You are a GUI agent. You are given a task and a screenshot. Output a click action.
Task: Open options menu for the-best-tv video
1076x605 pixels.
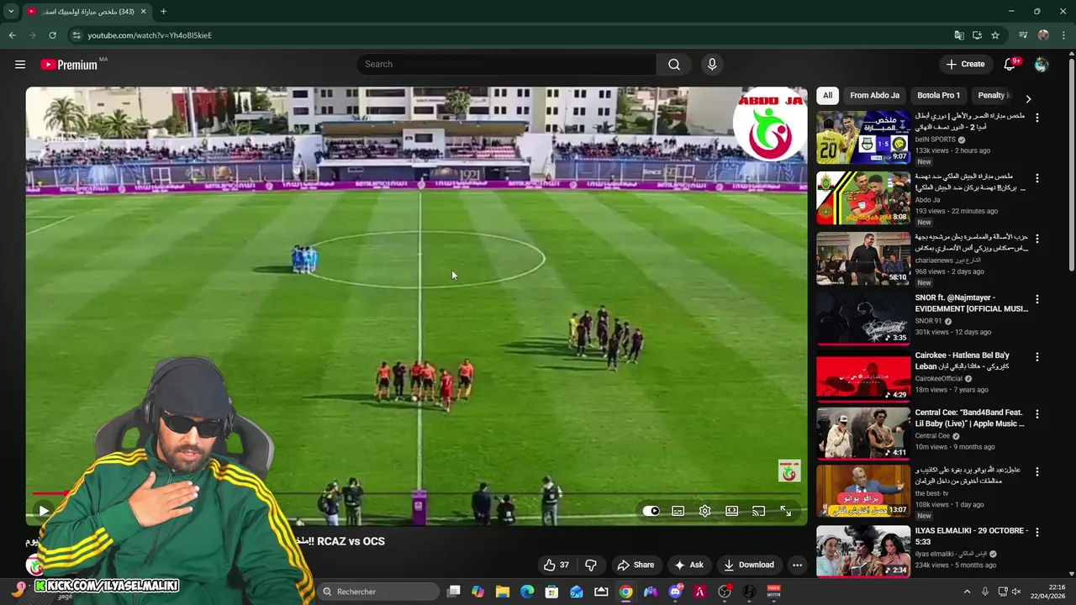[1036, 471]
